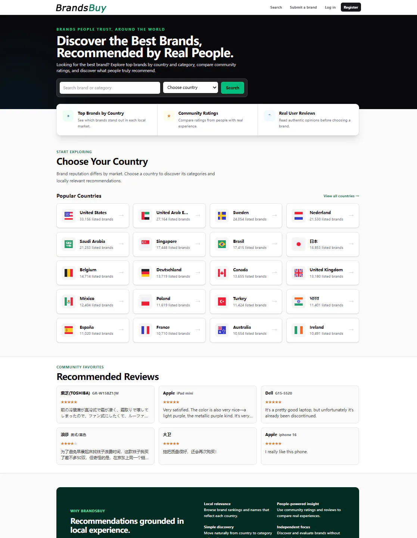Open the Deutschland country name link
The height and width of the screenshot is (538, 417).
pyautogui.click(x=169, y=270)
